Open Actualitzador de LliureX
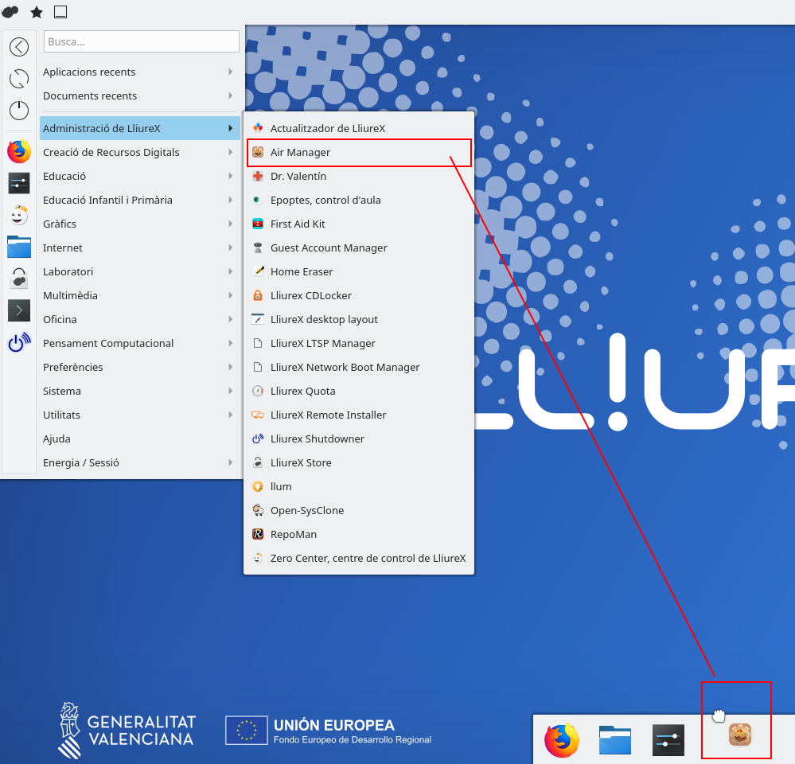Image resolution: width=795 pixels, height=764 pixels. 327,128
